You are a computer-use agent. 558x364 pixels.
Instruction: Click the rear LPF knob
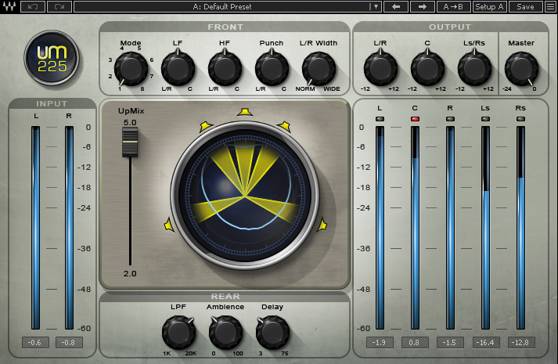[178, 333]
